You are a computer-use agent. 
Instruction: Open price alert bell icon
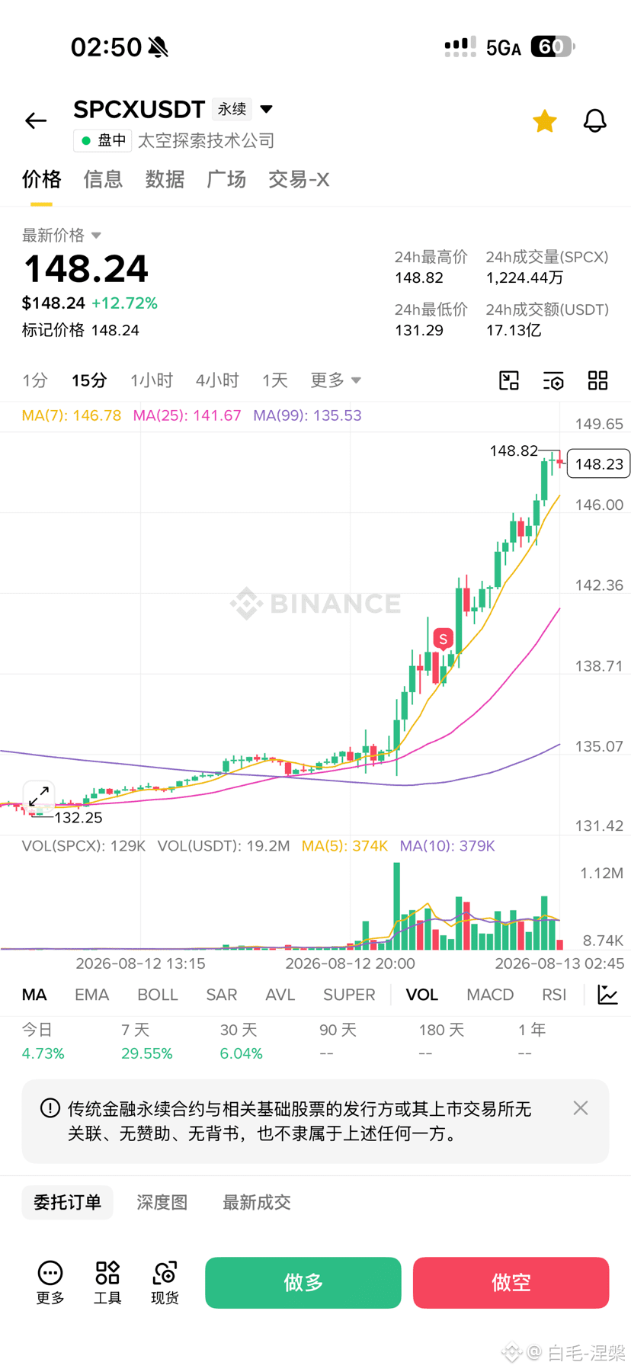click(x=594, y=120)
